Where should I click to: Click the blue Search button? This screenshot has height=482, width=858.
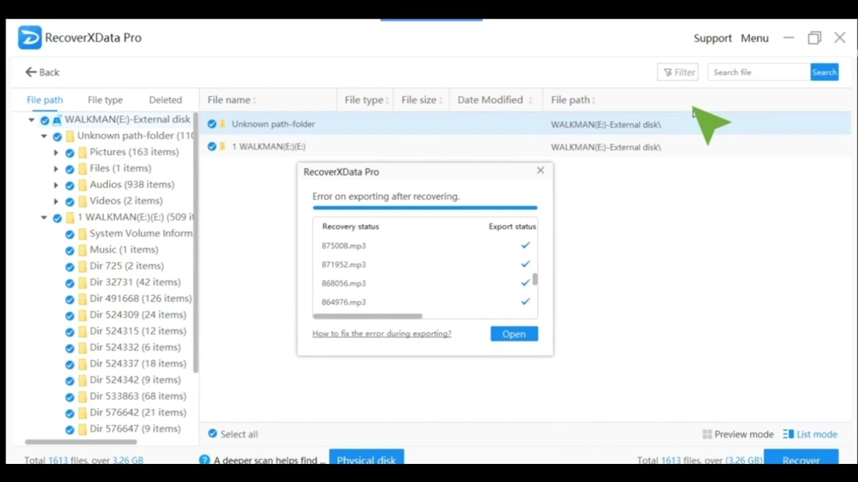coord(824,72)
